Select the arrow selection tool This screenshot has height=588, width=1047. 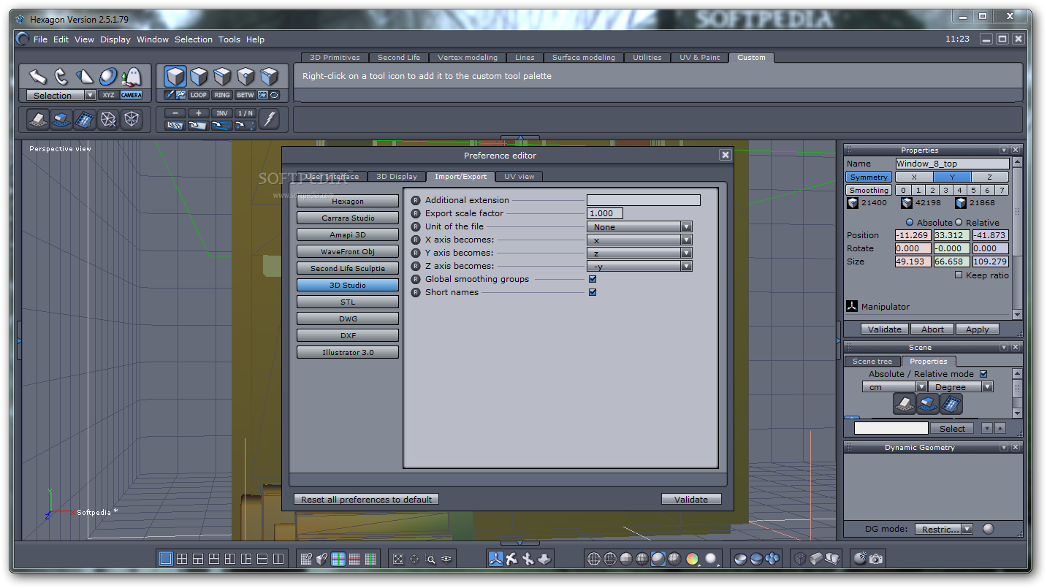pos(38,76)
